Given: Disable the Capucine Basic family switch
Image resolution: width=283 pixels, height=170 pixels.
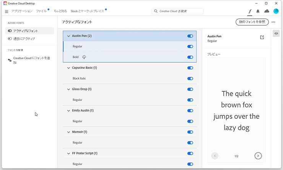Looking at the screenshot, I should click(190, 68).
